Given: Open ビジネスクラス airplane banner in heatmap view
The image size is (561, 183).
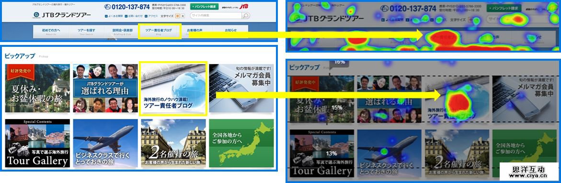Looking at the screenshot, I should [389, 153].
